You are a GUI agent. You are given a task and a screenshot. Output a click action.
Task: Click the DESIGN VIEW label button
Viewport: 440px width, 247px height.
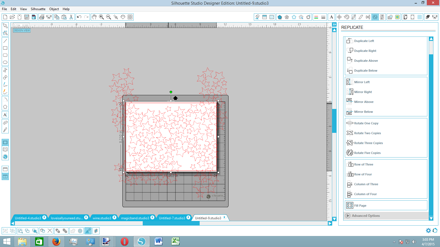(22, 30)
